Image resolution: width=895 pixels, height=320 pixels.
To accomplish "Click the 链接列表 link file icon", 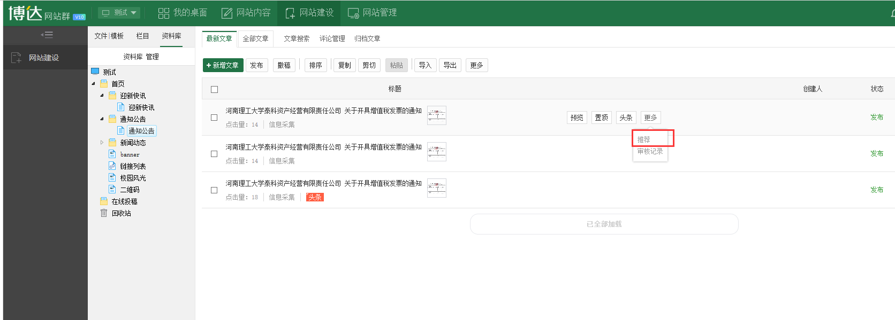I will 112,166.
